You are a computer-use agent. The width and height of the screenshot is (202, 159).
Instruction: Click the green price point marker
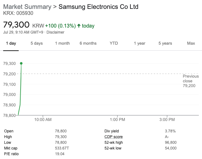[21, 63]
